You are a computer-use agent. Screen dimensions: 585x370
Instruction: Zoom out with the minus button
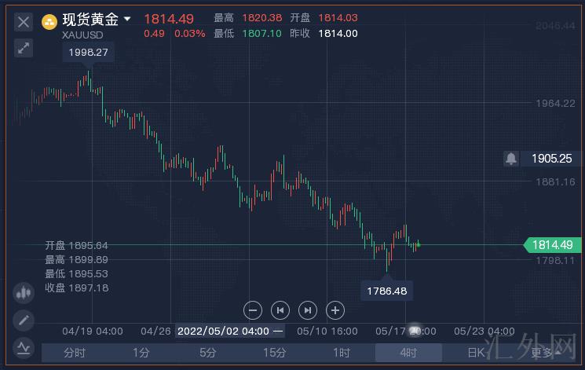pyautogui.click(x=252, y=310)
